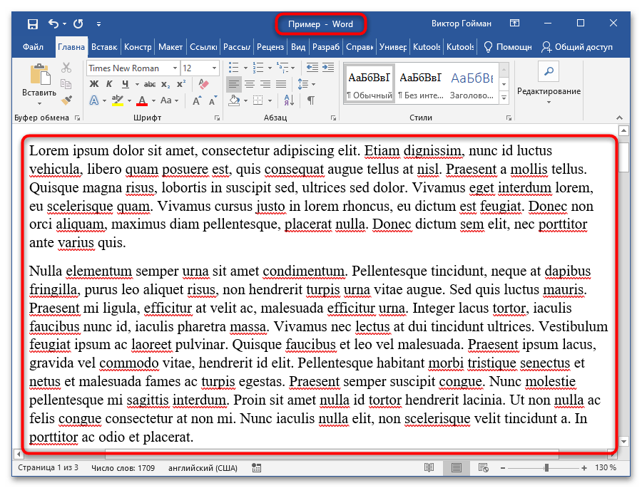
Task: Open the Файл tab
Action: (33, 47)
